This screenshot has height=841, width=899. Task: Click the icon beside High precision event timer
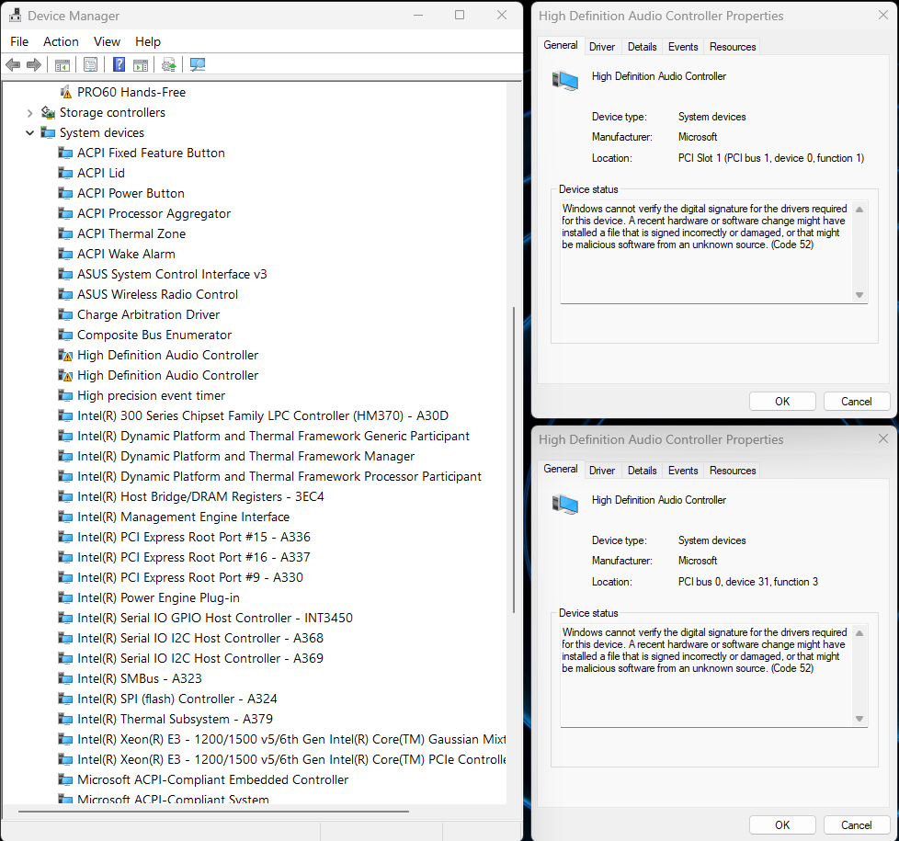click(65, 395)
